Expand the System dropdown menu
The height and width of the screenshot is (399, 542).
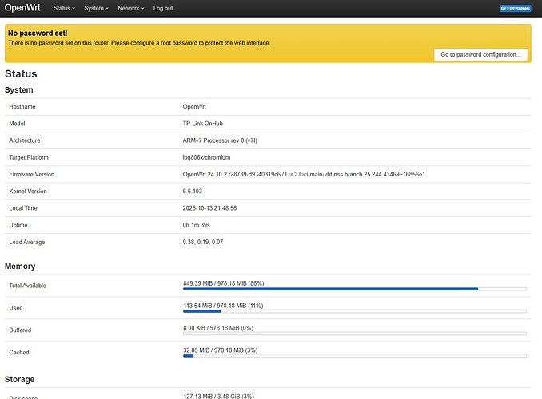(x=96, y=8)
